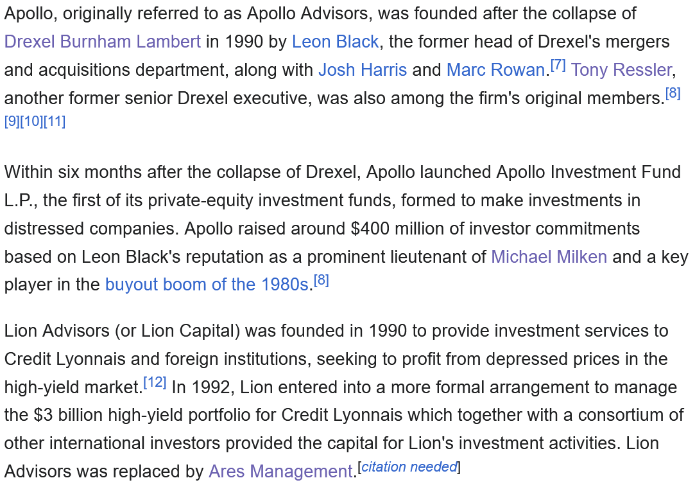Open the Josh Harris article link
The height and width of the screenshot is (487, 695).
click(x=363, y=70)
